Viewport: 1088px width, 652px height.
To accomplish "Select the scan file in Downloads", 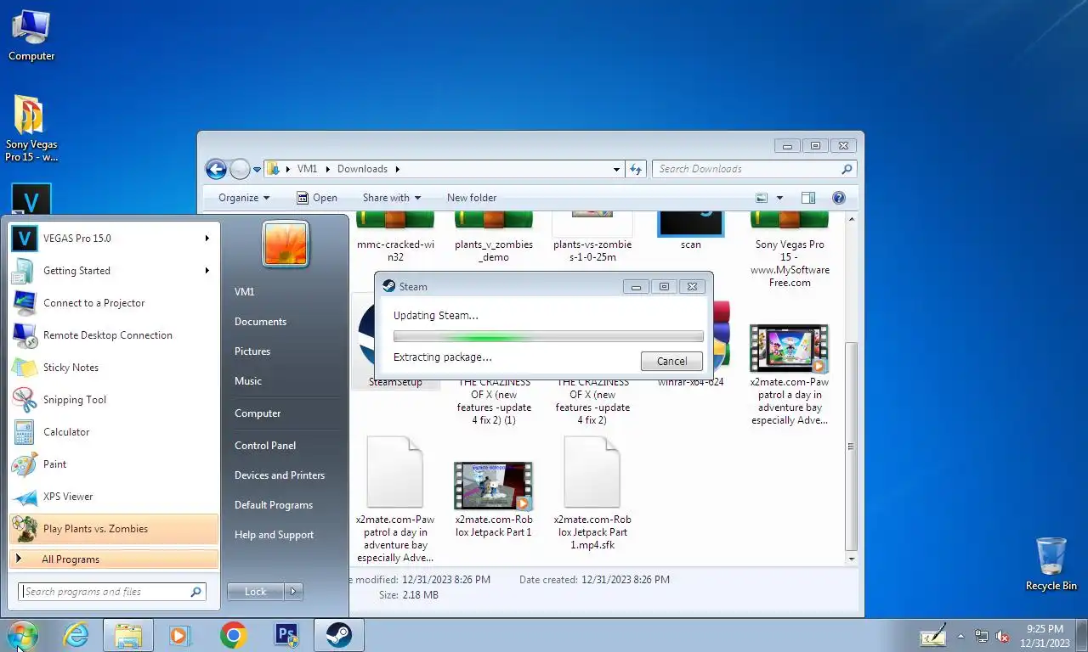I will 691,231.
